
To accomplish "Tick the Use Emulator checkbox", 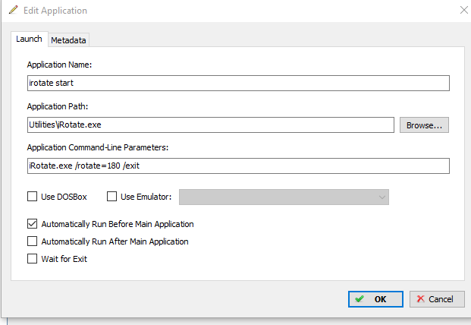I will pyautogui.click(x=111, y=197).
